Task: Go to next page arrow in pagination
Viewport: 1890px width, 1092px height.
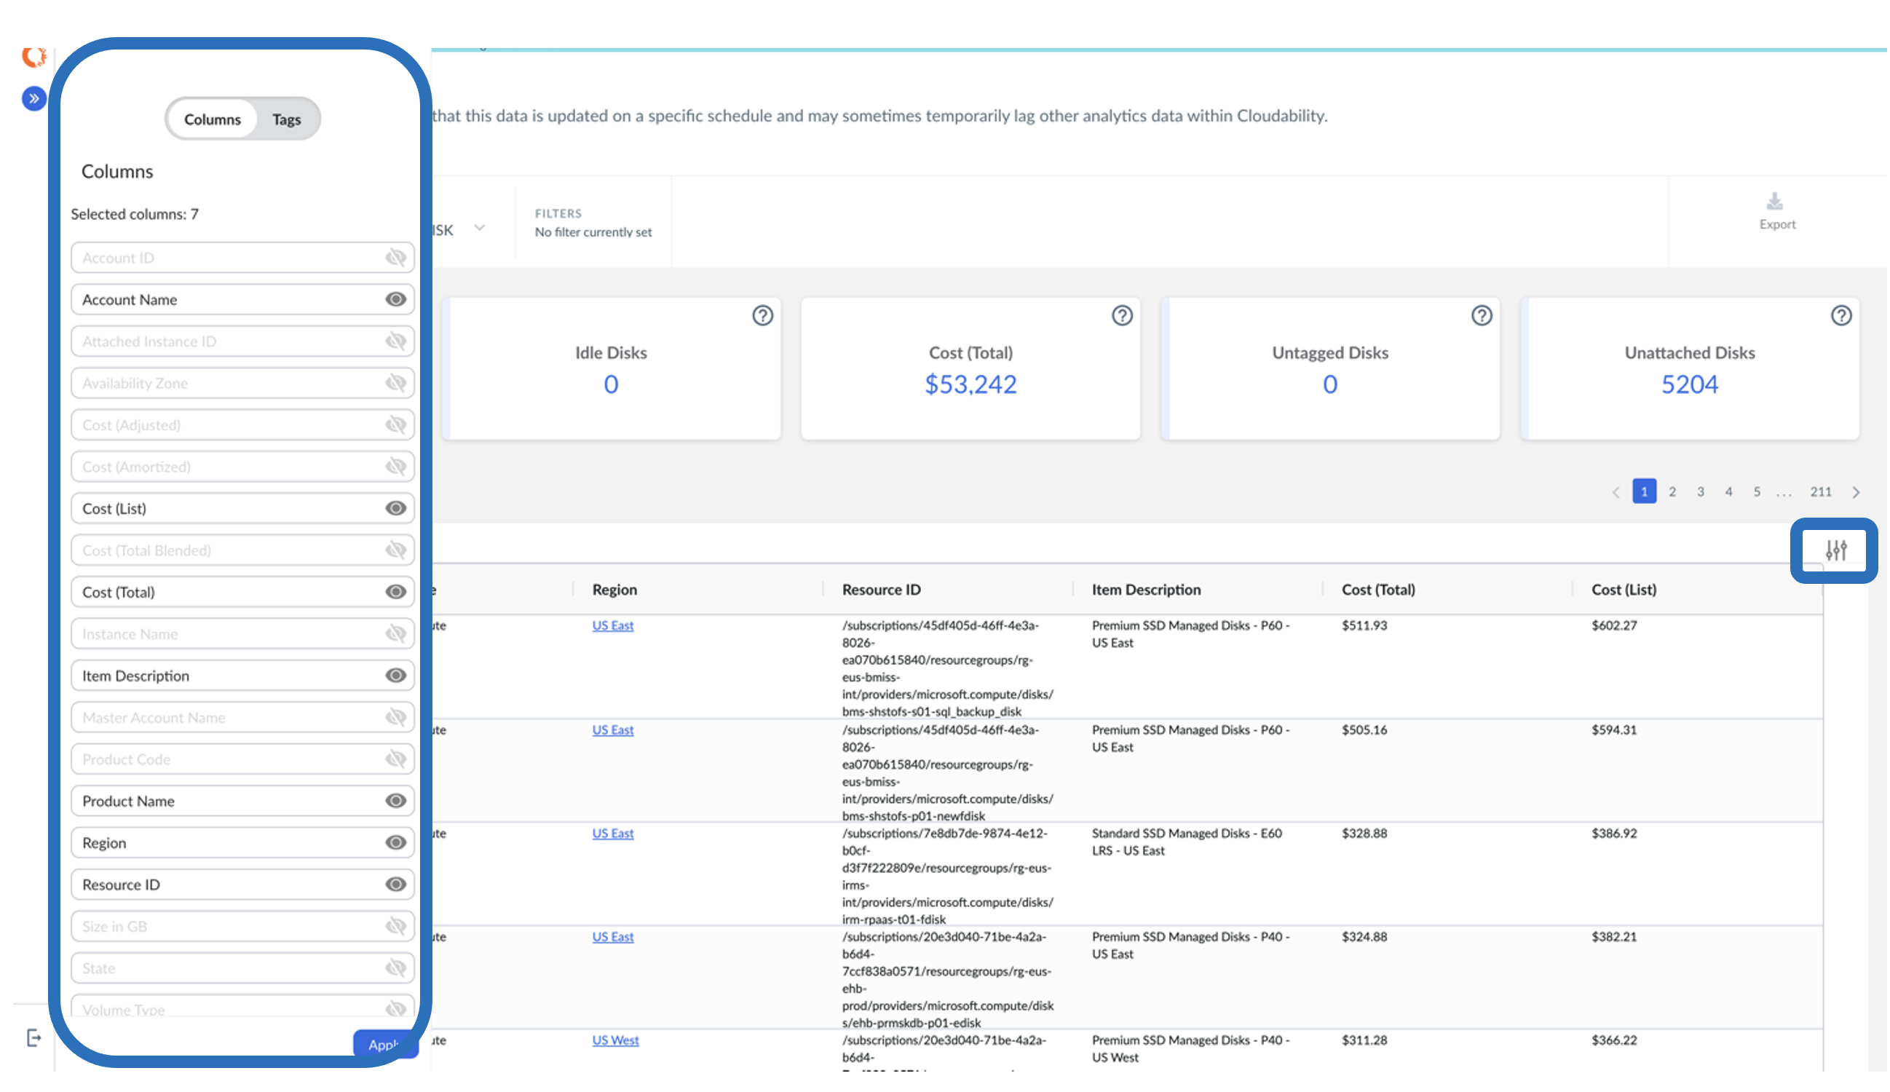Action: [1858, 493]
